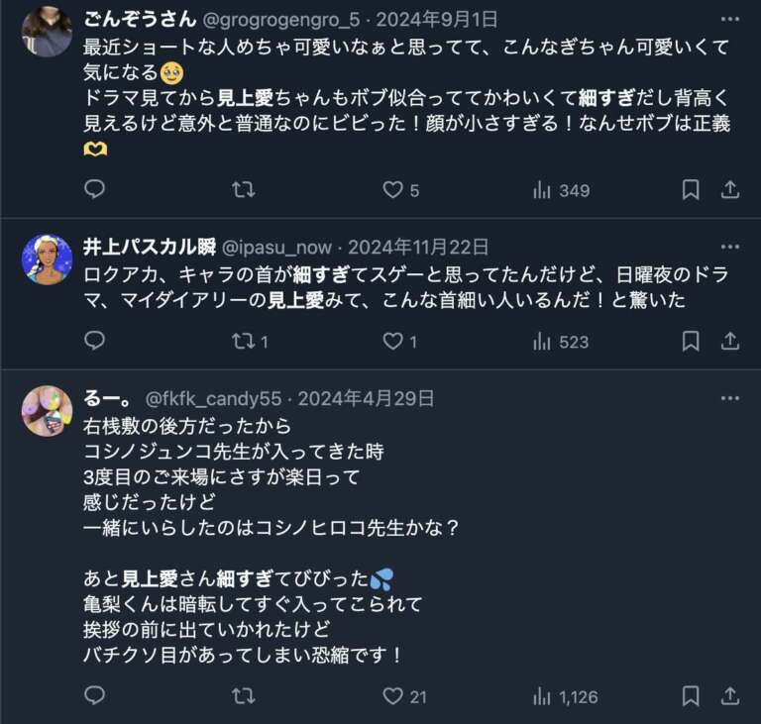Open more options on ごんぞうさん's tweet
Image resolution: width=761 pixels, height=724 pixels.
pyautogui.click(x=730, y=21)
